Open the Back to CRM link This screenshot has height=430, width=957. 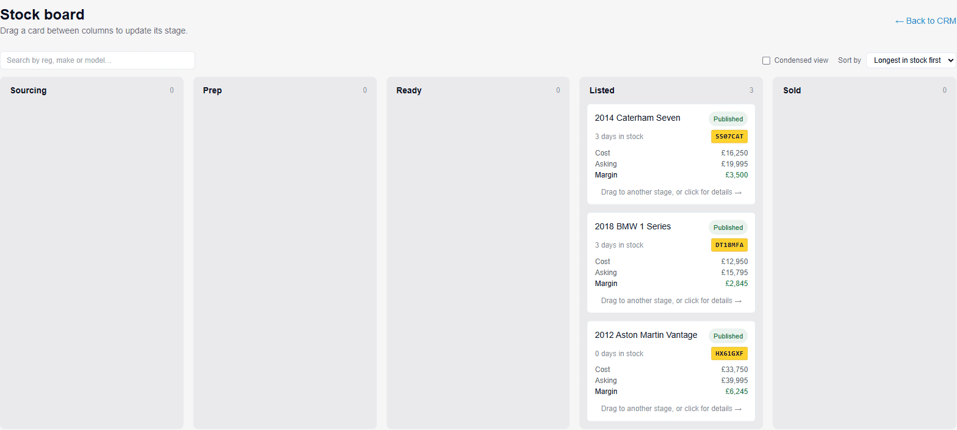tap(925, 21)
